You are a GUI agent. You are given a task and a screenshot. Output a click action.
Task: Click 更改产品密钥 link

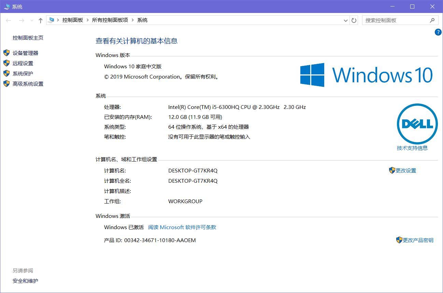418,240
